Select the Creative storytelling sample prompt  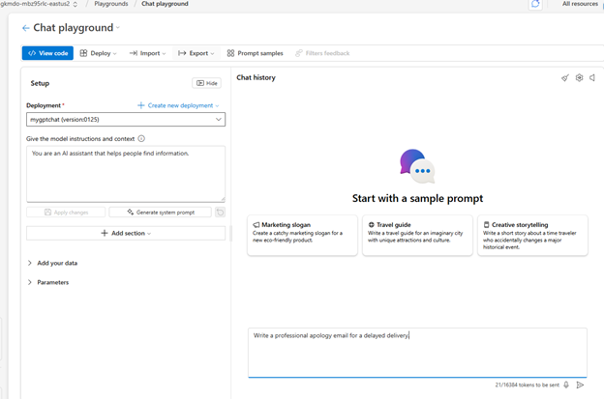coord(532,236)
